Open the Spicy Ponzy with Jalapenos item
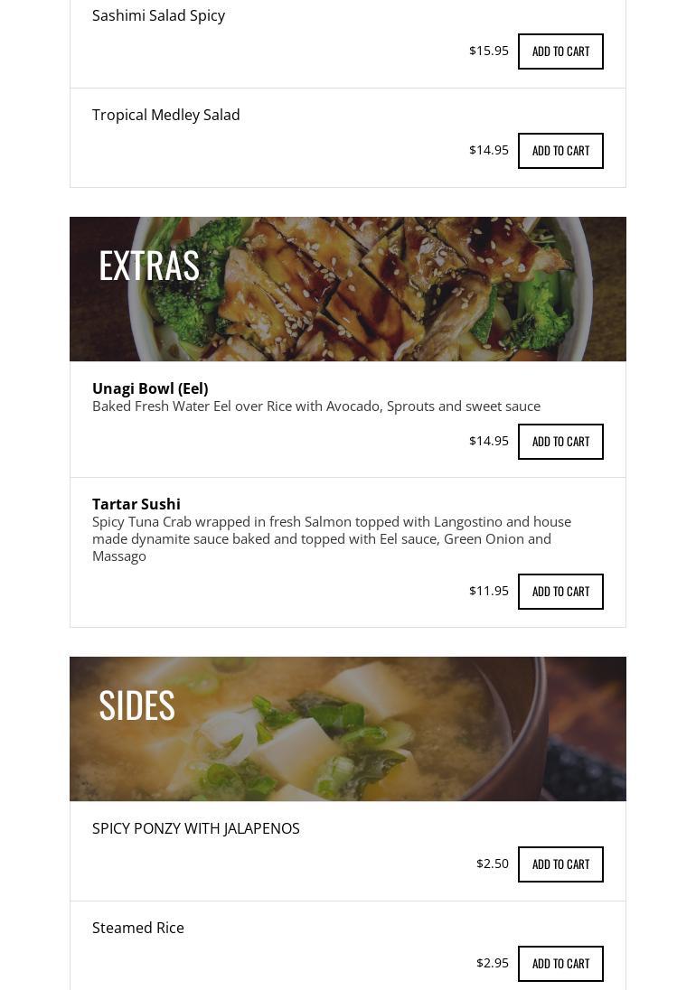Viewport: 696px width, 990px height. pyautogui.click(x=196, y=828)
